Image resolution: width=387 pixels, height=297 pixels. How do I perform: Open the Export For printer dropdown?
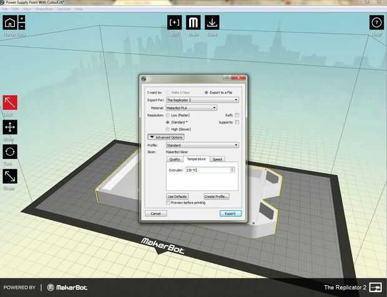[x=202, y=100]
